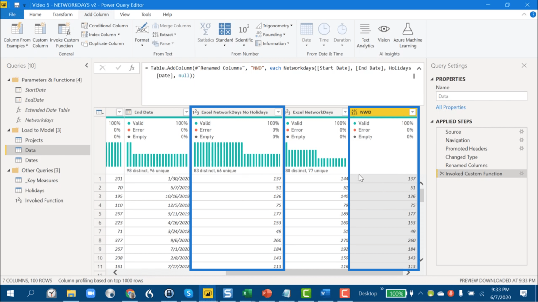
Task: Open Text Analytics AI insight
Action: [x=365, y=35]
